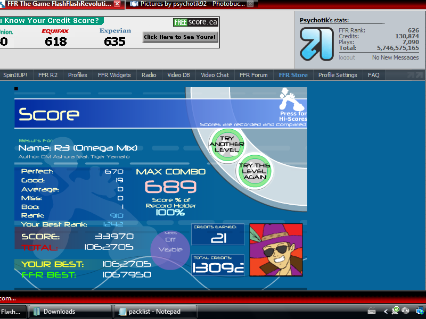Screen dimensions: 426x319
Task: Click the blue arrow avatar in stats panel
Action: [x=316, y=44]
